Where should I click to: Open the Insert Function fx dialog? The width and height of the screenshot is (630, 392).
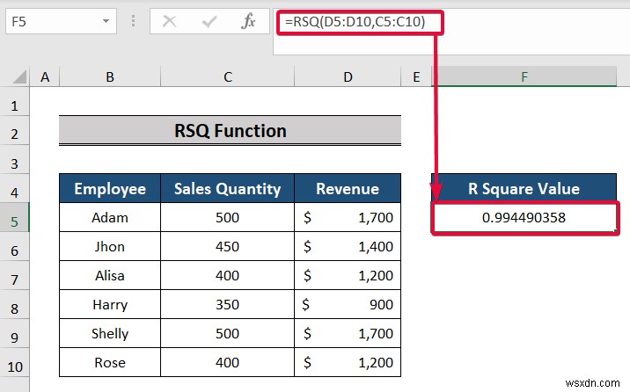click(248, 21)
